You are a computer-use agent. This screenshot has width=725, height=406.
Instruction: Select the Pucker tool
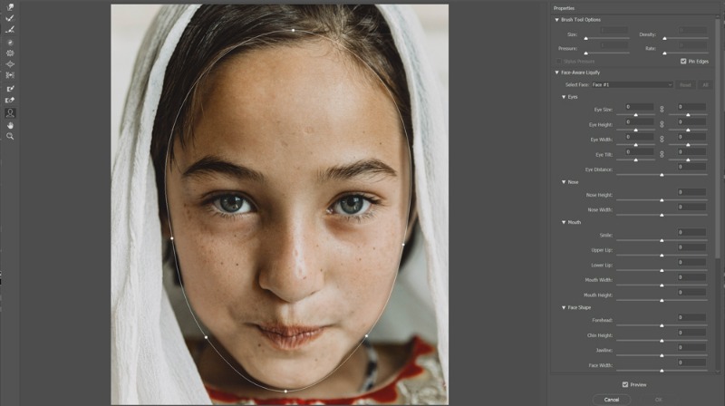(x=10, y=53)
